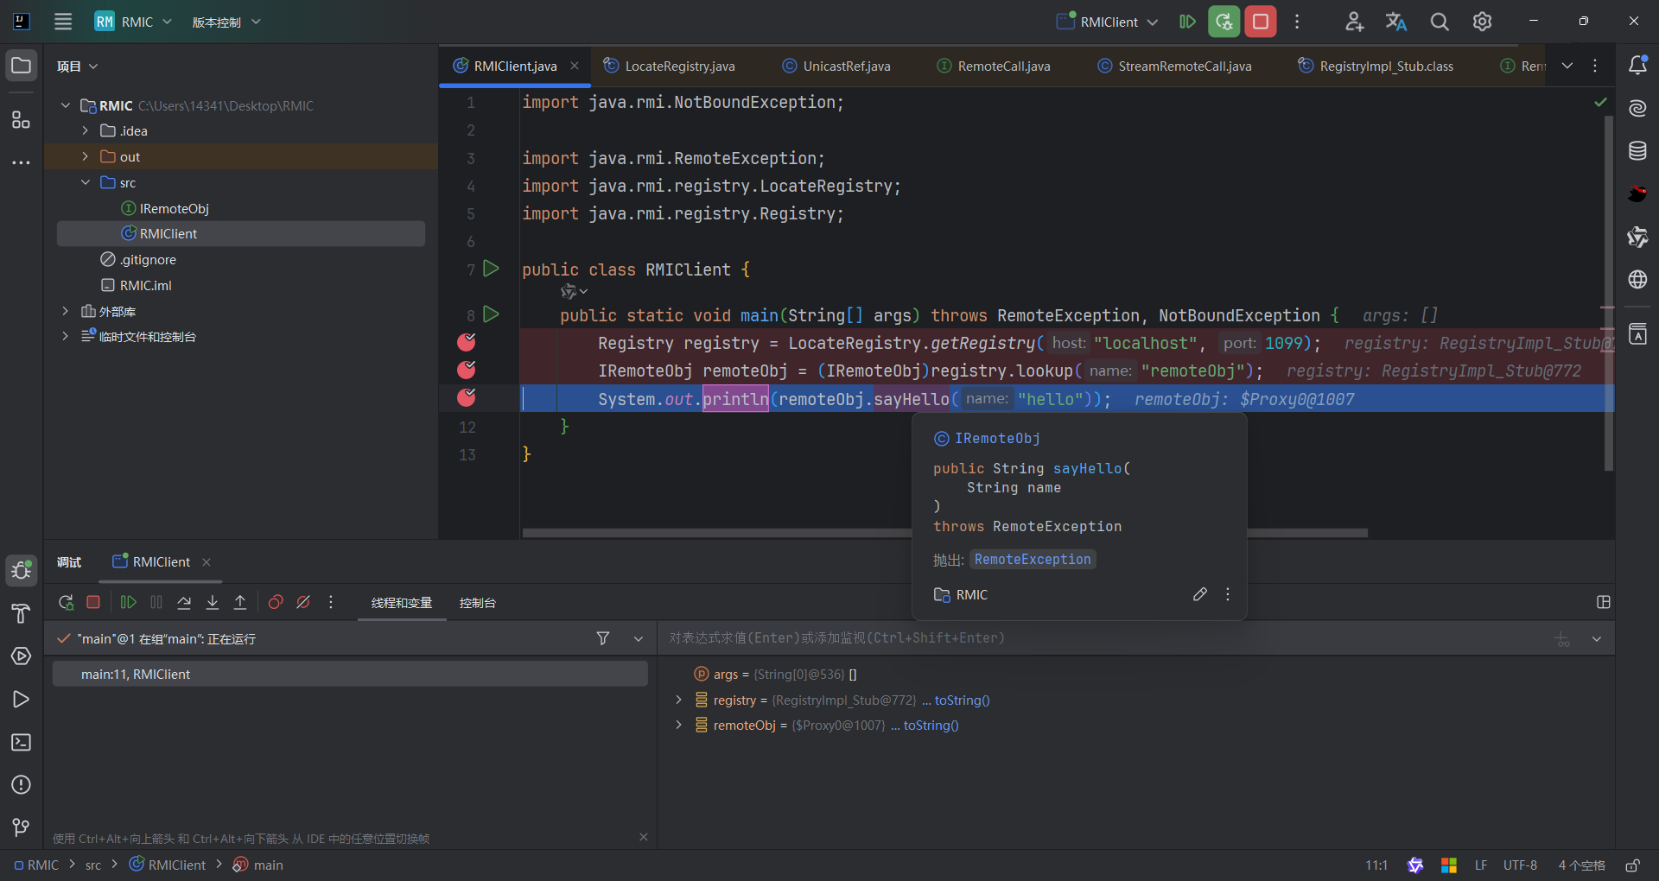
Task: Expand 外部库 node
Action: coord(65,311)
